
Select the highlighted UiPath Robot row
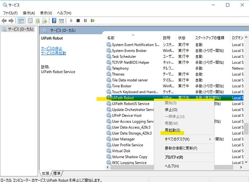174,98
